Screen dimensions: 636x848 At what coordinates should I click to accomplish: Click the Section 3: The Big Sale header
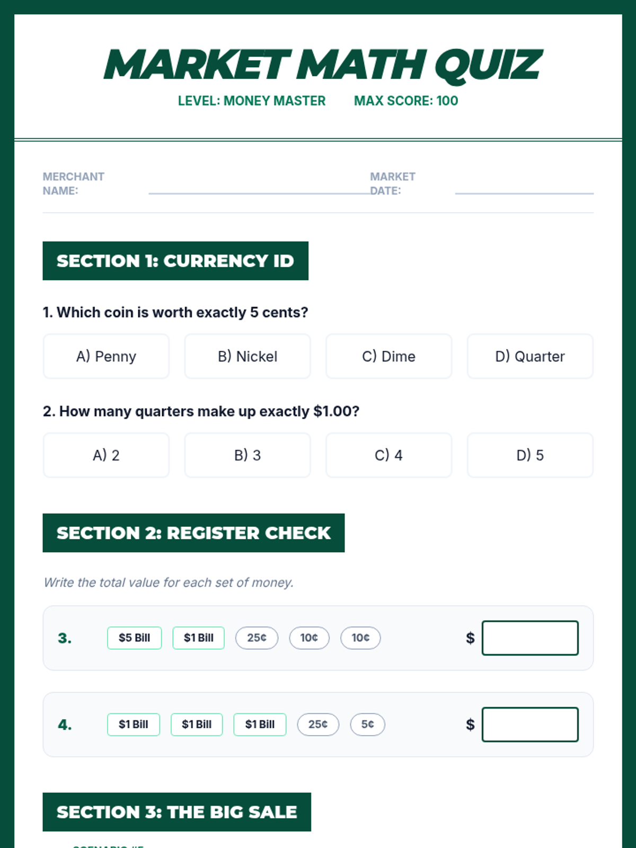[x=177, y=812]
